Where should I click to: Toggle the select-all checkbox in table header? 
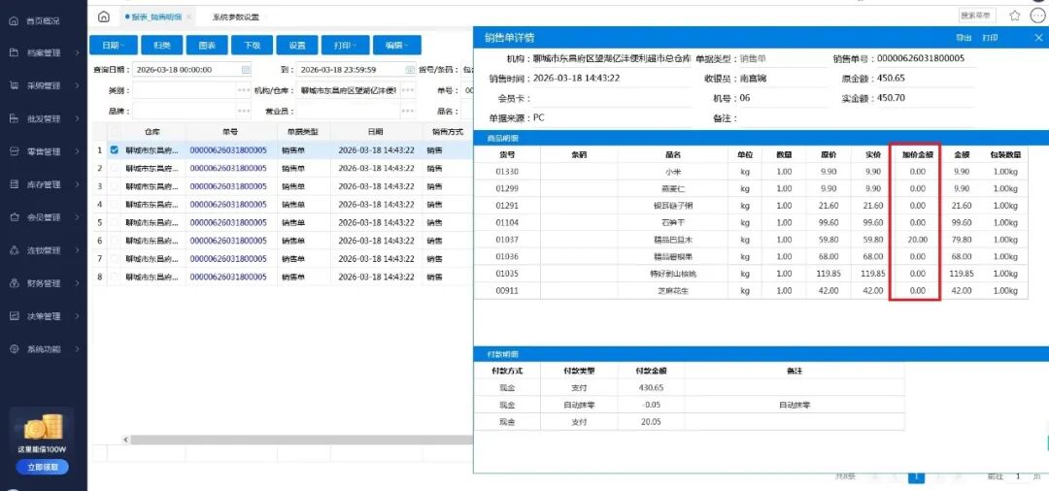(x=115, y=131)
